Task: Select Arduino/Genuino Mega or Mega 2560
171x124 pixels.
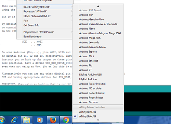Action: (x=98, y=33)
